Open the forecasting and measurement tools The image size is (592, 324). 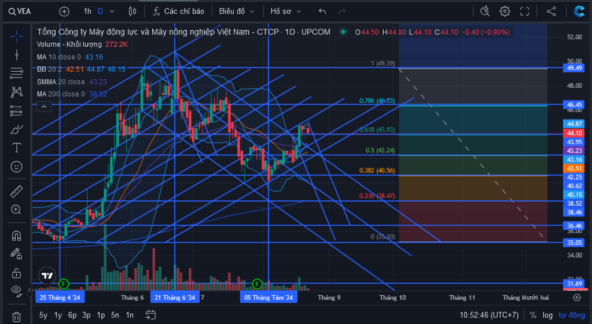(16, 111)
